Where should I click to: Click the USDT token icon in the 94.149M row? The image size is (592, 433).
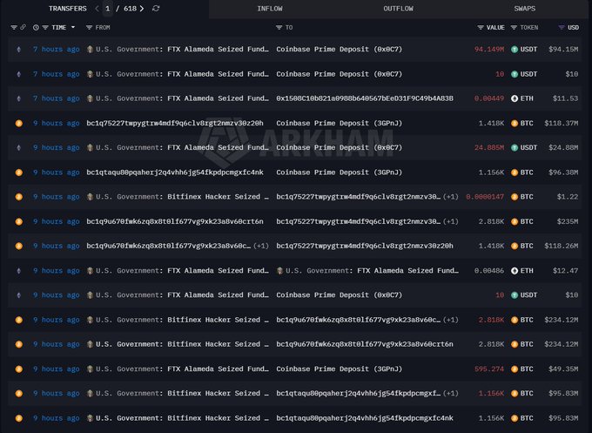pos(515,49)
